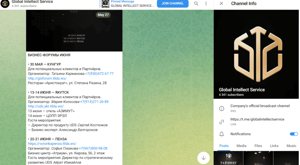Click the "Company's official broadcast channel" description
The height and width of the screenshot is (165, 300).
pos(260,106)
